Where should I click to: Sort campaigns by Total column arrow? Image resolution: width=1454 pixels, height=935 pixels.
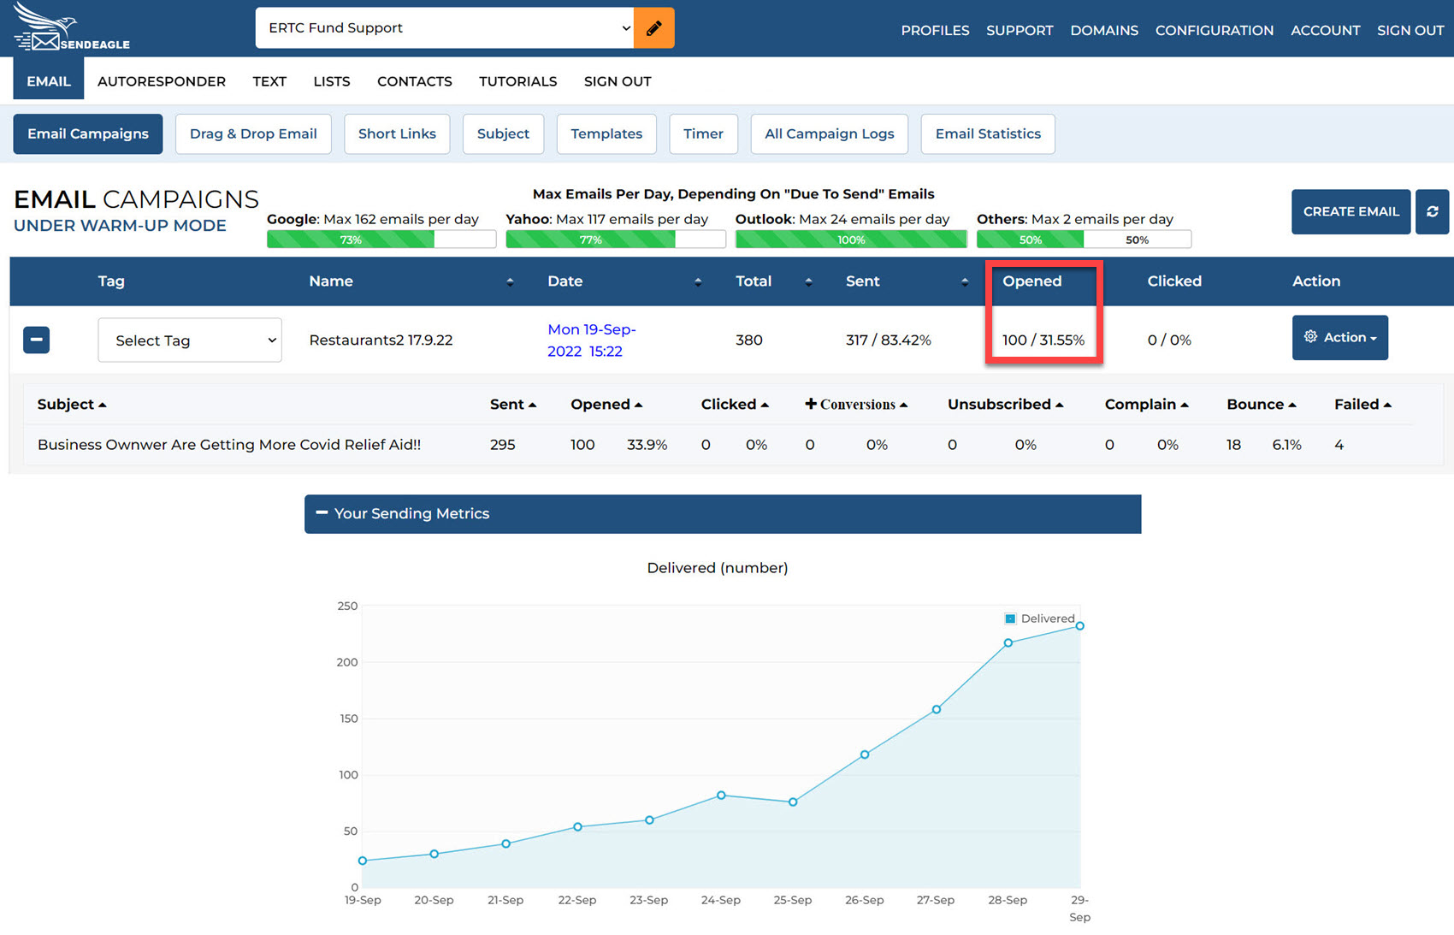click(808, 281)
